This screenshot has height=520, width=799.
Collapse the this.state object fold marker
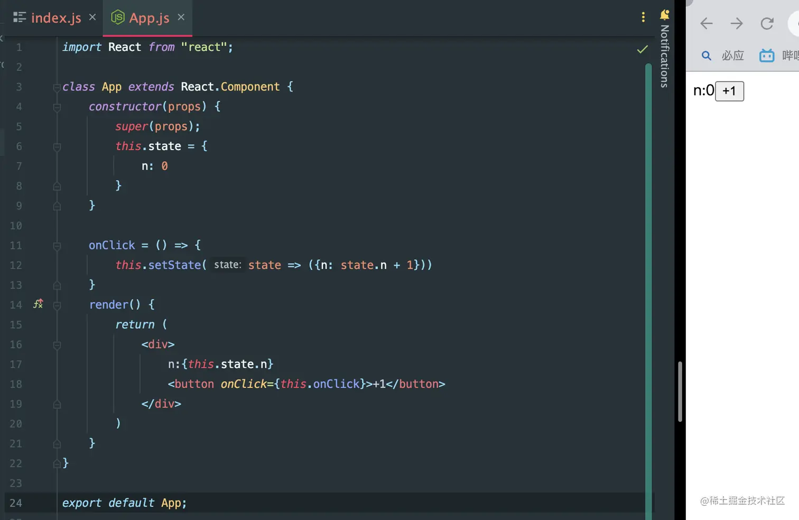(57, 147)
